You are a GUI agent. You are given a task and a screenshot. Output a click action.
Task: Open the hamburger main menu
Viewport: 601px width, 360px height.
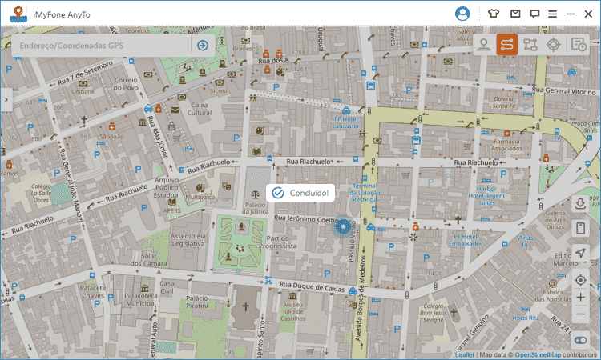click(552, 14)
